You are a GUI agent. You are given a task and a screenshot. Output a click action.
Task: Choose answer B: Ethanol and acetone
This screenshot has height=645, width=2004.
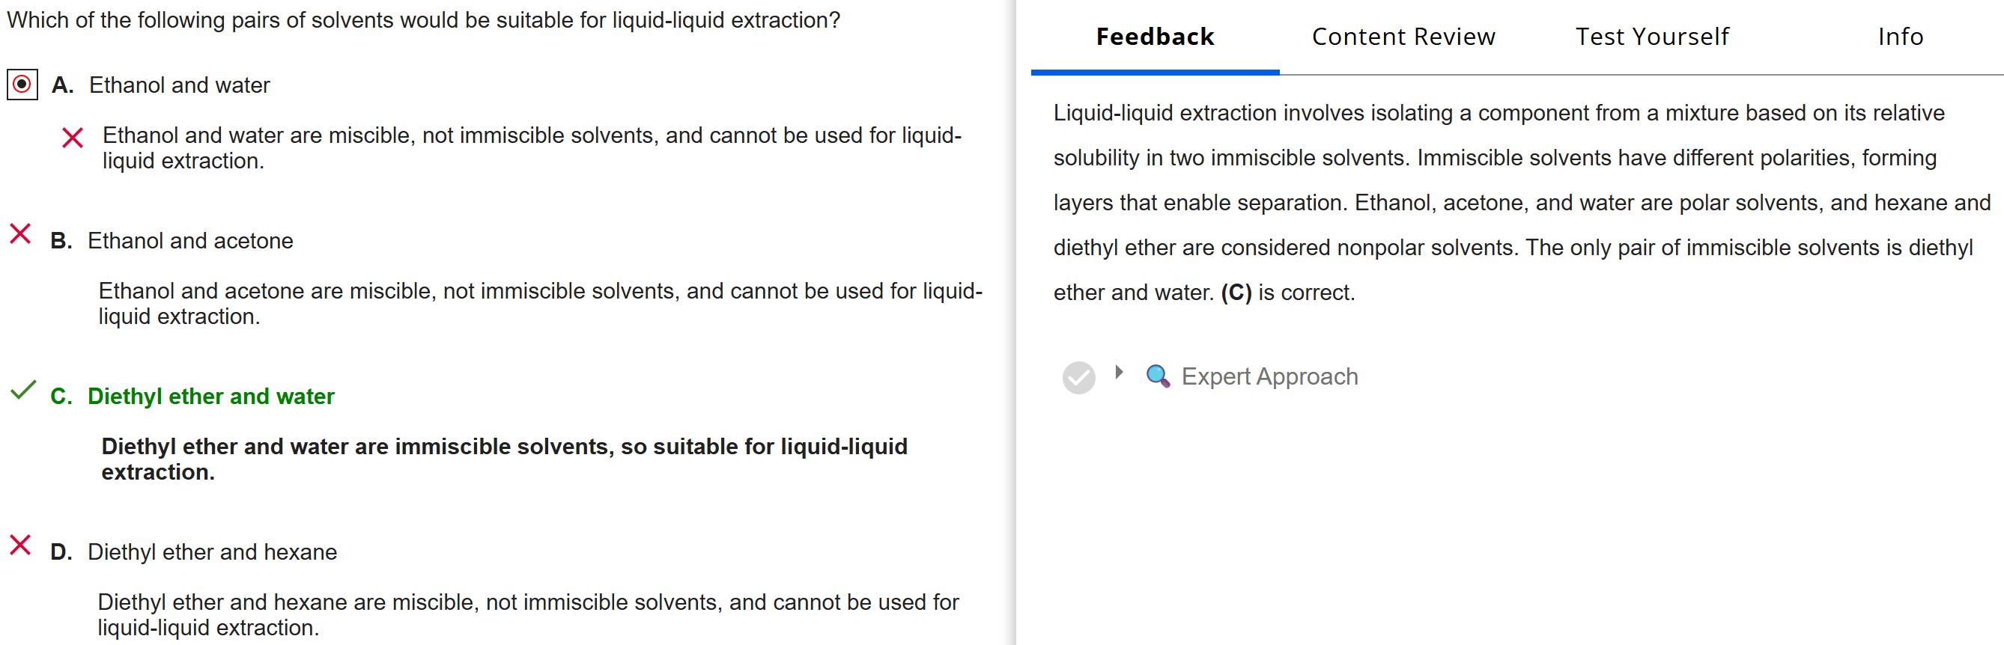point(189,241)
